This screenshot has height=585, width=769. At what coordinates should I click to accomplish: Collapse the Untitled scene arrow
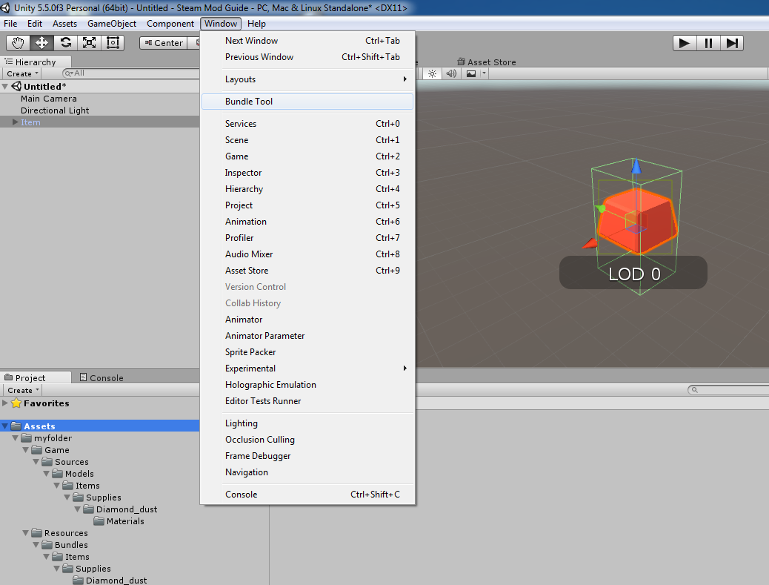point(5,86)
